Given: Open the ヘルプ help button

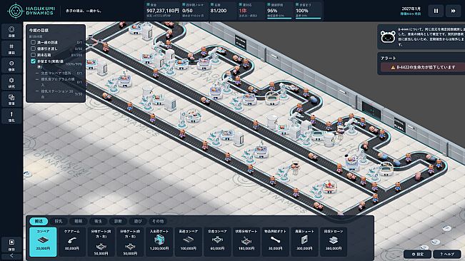Looking at the screenshot, I should pos(447,254).
